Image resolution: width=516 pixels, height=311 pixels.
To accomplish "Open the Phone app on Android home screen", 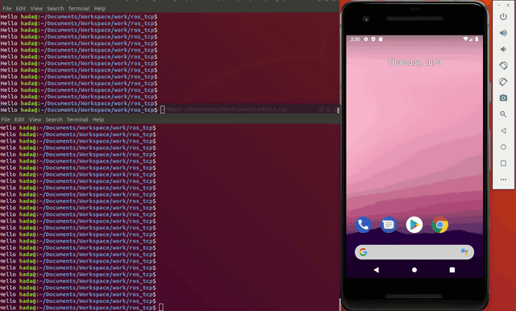I will 363,225.
